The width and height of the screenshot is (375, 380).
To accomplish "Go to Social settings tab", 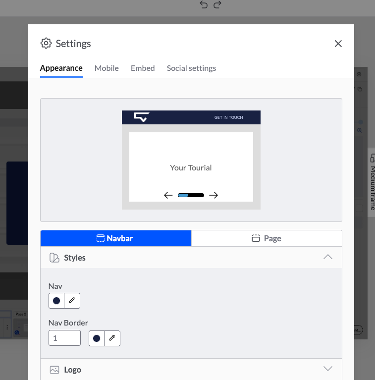I will coord(191,68).
